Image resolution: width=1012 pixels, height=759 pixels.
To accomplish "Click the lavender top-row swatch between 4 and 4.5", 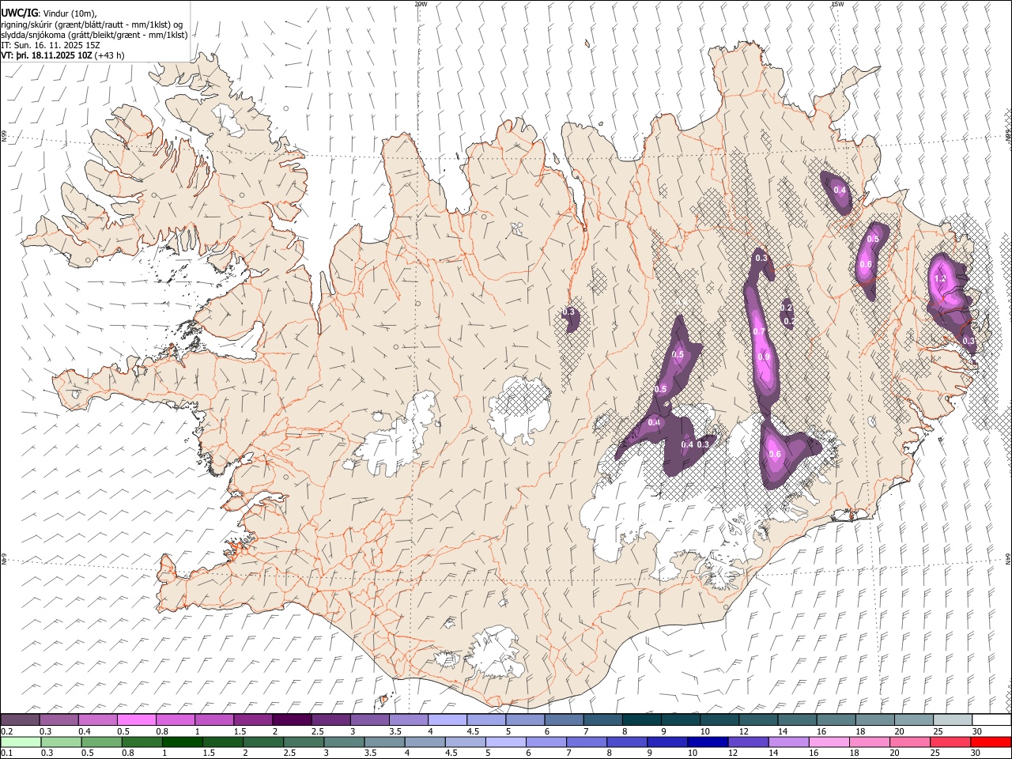I will coord(447,720).
